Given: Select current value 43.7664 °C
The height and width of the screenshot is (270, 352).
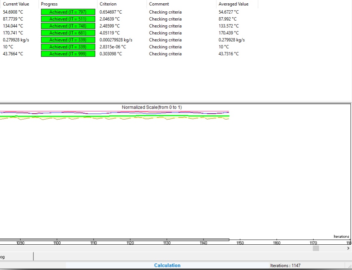Looking at the screenshot, I should pyautogui.click(x=13, y=54).
